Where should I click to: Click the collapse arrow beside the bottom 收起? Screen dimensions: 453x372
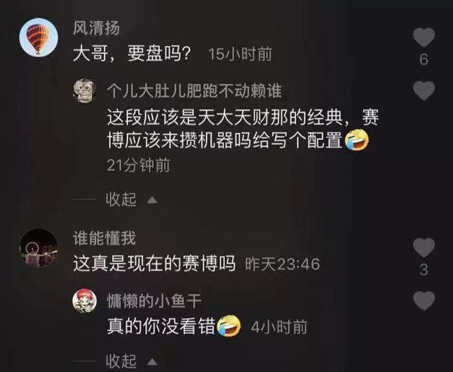point(152,361)
